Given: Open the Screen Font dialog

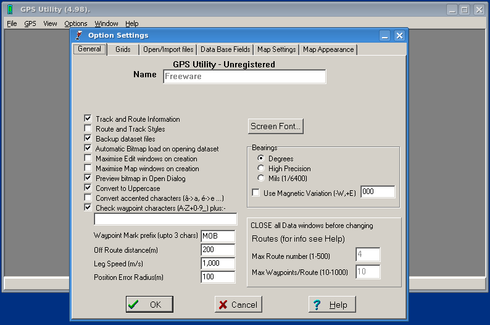Looking at the screenshot, I should coord(276,127).
